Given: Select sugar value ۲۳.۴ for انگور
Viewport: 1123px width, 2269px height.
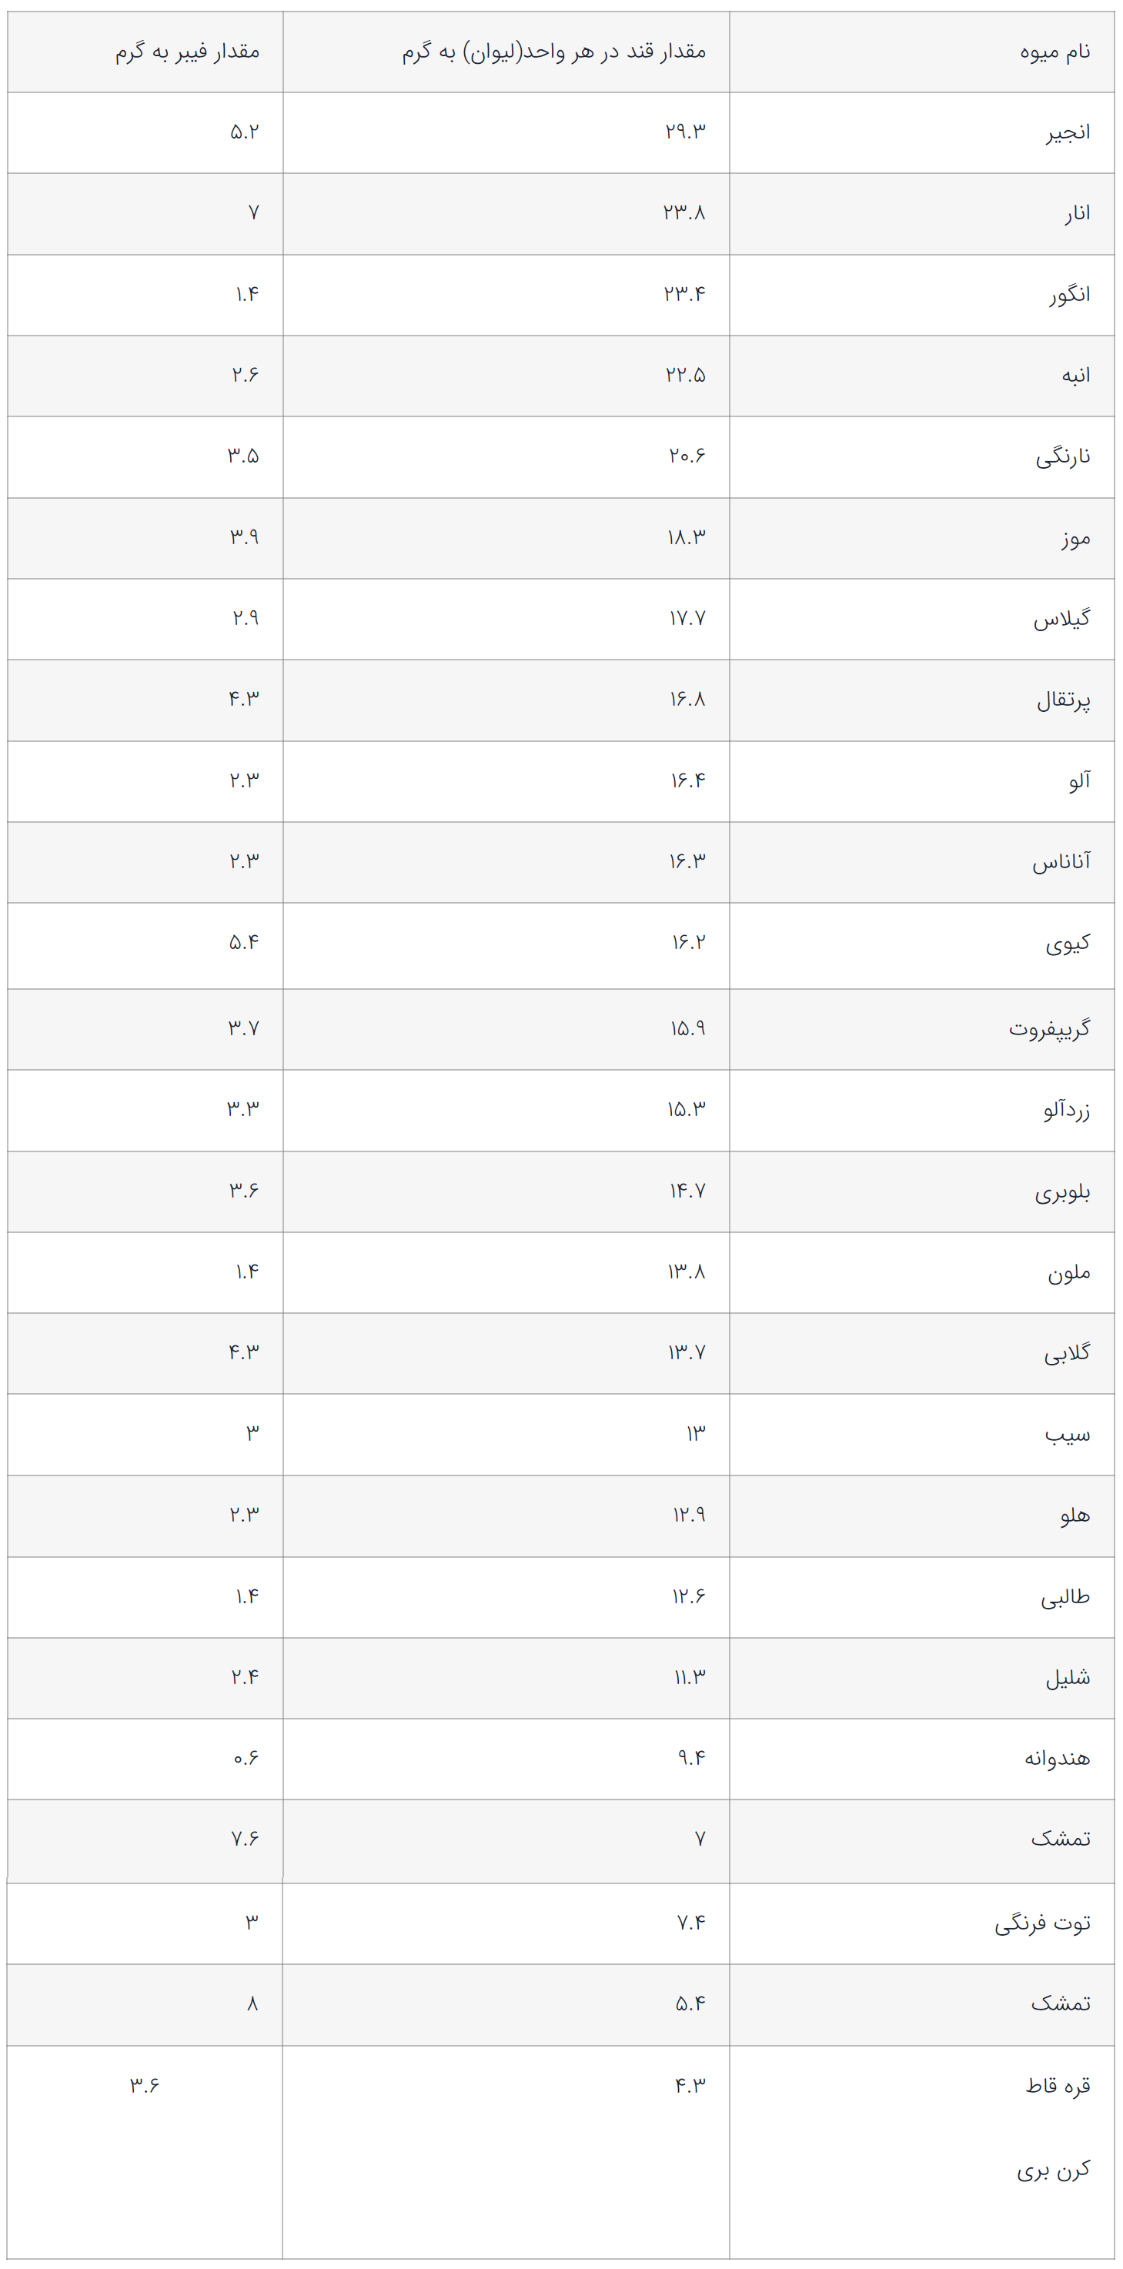Looking at the screenshot, I should tap(684, 294).
